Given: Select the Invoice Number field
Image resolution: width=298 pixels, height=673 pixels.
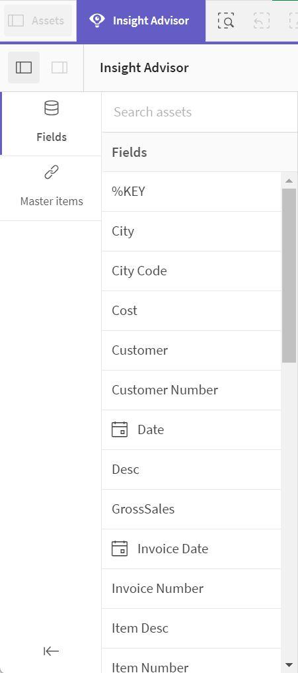Looking at the screenshot, I should [x=191, y=588].
